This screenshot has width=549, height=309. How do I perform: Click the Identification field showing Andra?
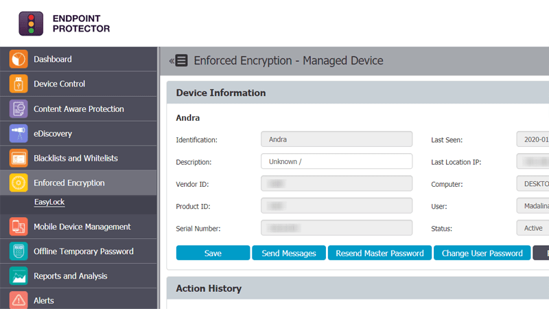tap(336, 139)
